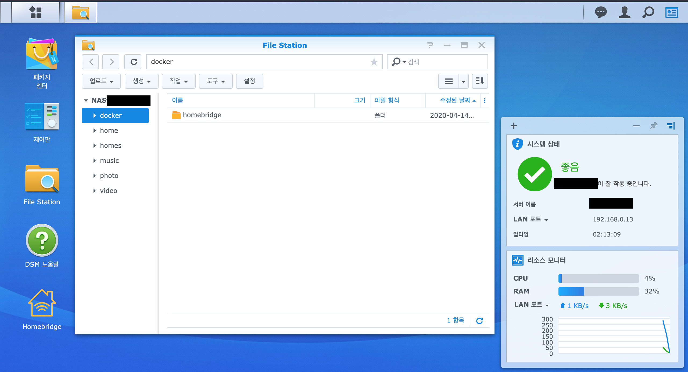Sort by the 수정된 날짜 column header
The height and width of the screenshot is (372, 688).
pyautogui.click(x=455, y=101)
